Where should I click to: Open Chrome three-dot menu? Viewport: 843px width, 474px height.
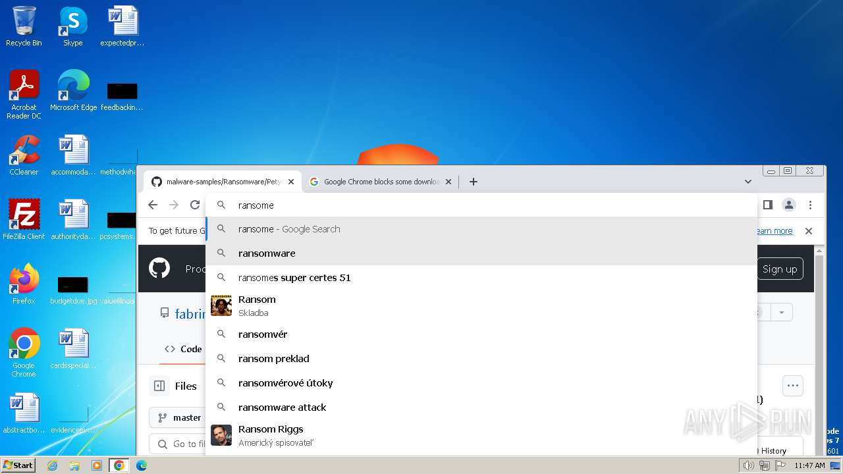(x=811, y=205)
